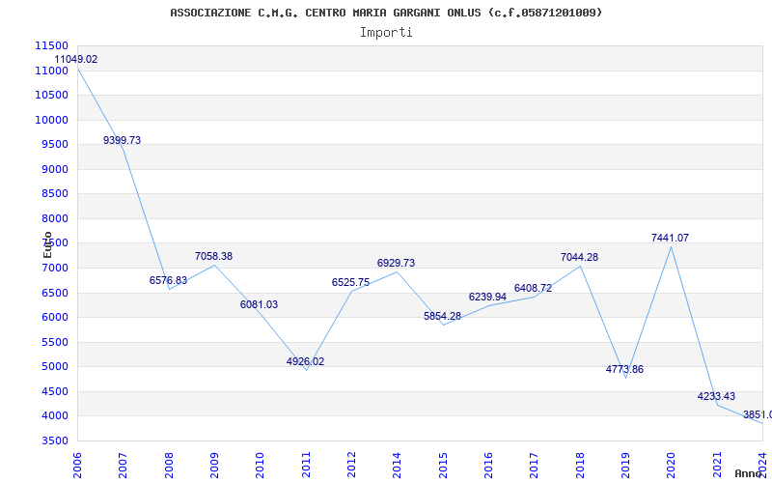This screenshot has width=772, height=483.
Task: Click the 2006 year axis label
Action: pos(77,466)
